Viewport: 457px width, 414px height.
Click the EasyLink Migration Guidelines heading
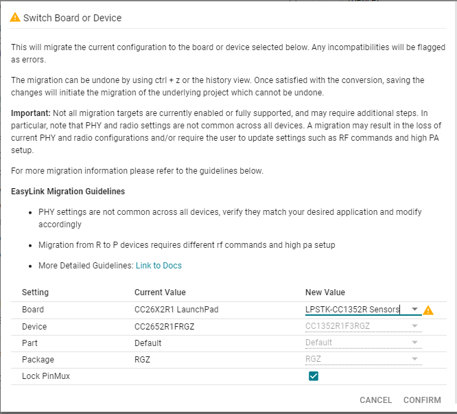click(68, 191)
